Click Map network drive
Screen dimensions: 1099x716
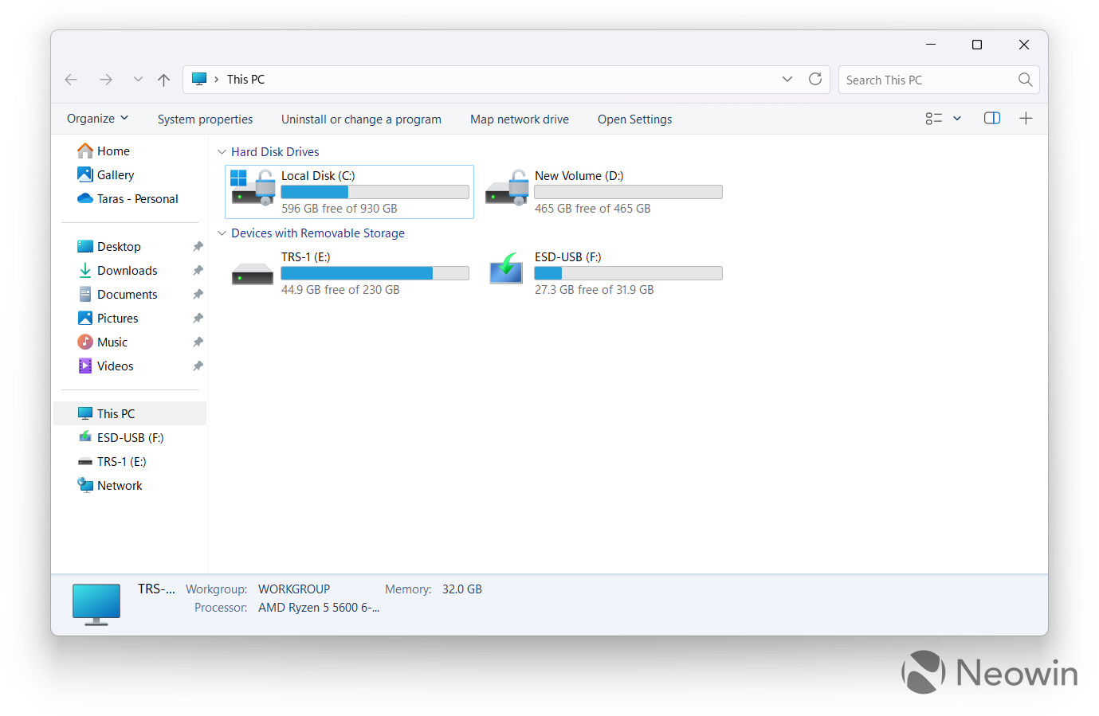pos(520,119)
